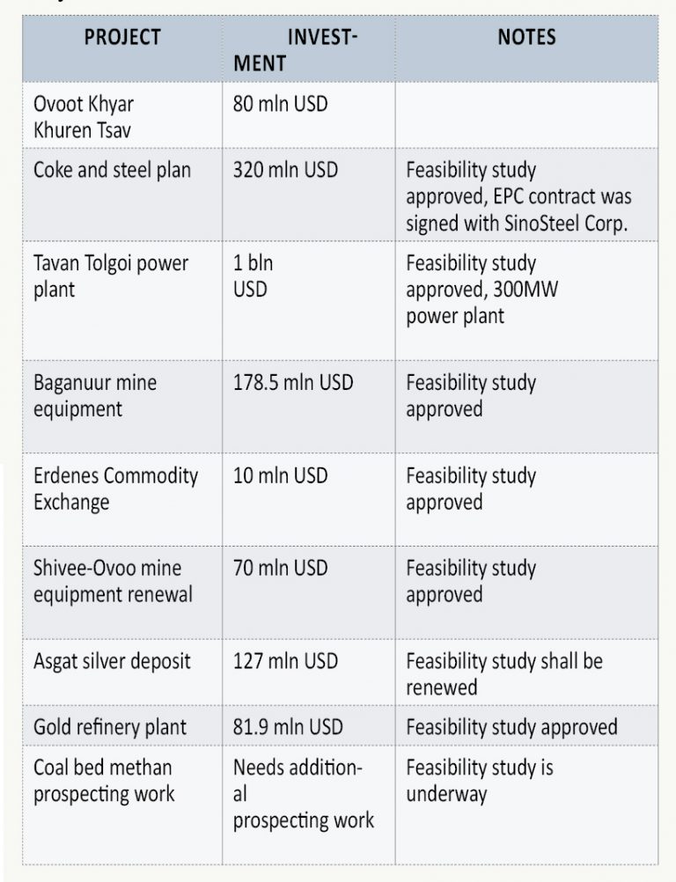
Task: Select the Baganuur mine equipment cell
Action: (x=122, y=407)
